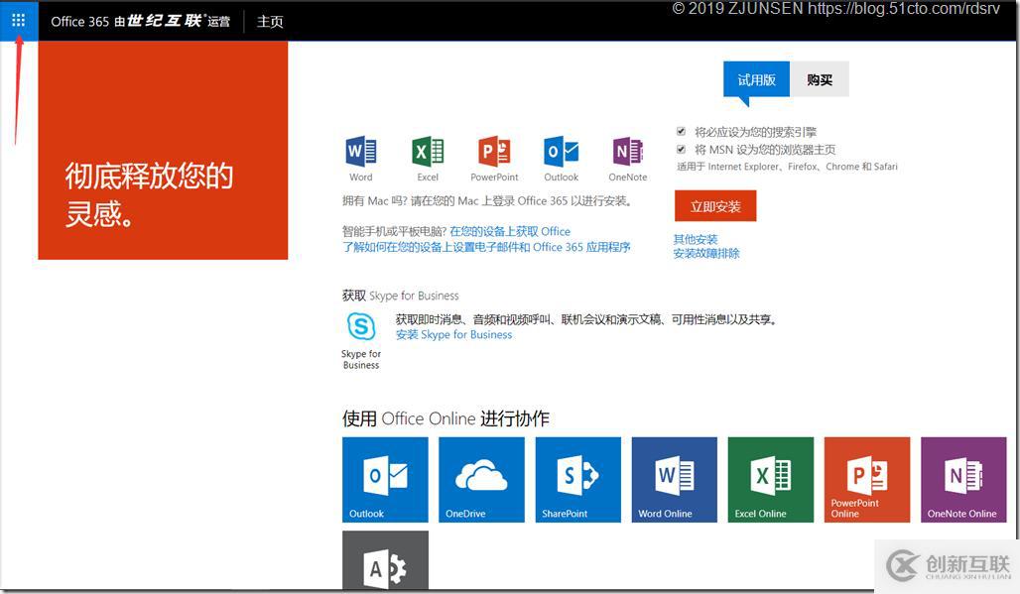Open the 安装故障排除 link
Viewport: 1020px width, 594px height.
pos(706,254)
